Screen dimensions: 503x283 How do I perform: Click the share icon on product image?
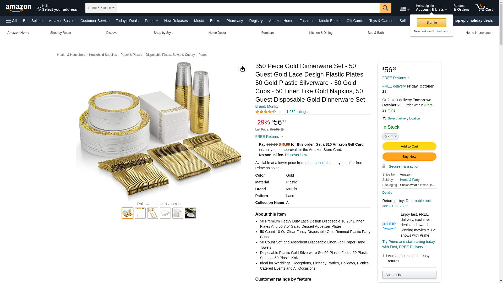coord(243,69)
